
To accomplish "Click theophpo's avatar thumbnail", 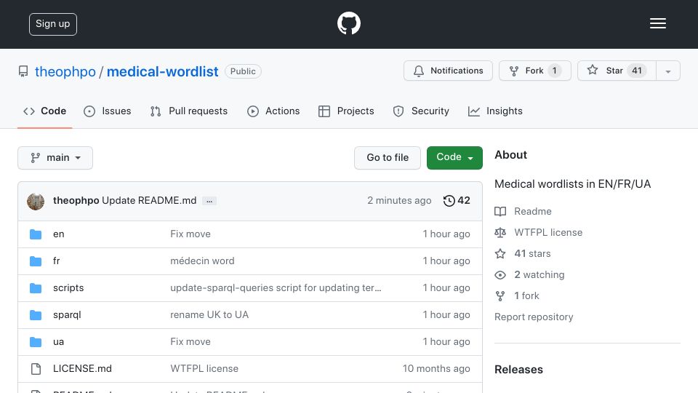I will click(x=36, y=201).
